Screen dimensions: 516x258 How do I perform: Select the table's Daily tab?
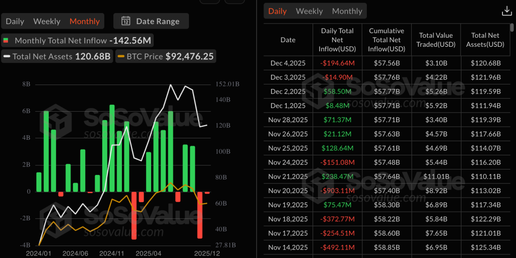point(277,11)
